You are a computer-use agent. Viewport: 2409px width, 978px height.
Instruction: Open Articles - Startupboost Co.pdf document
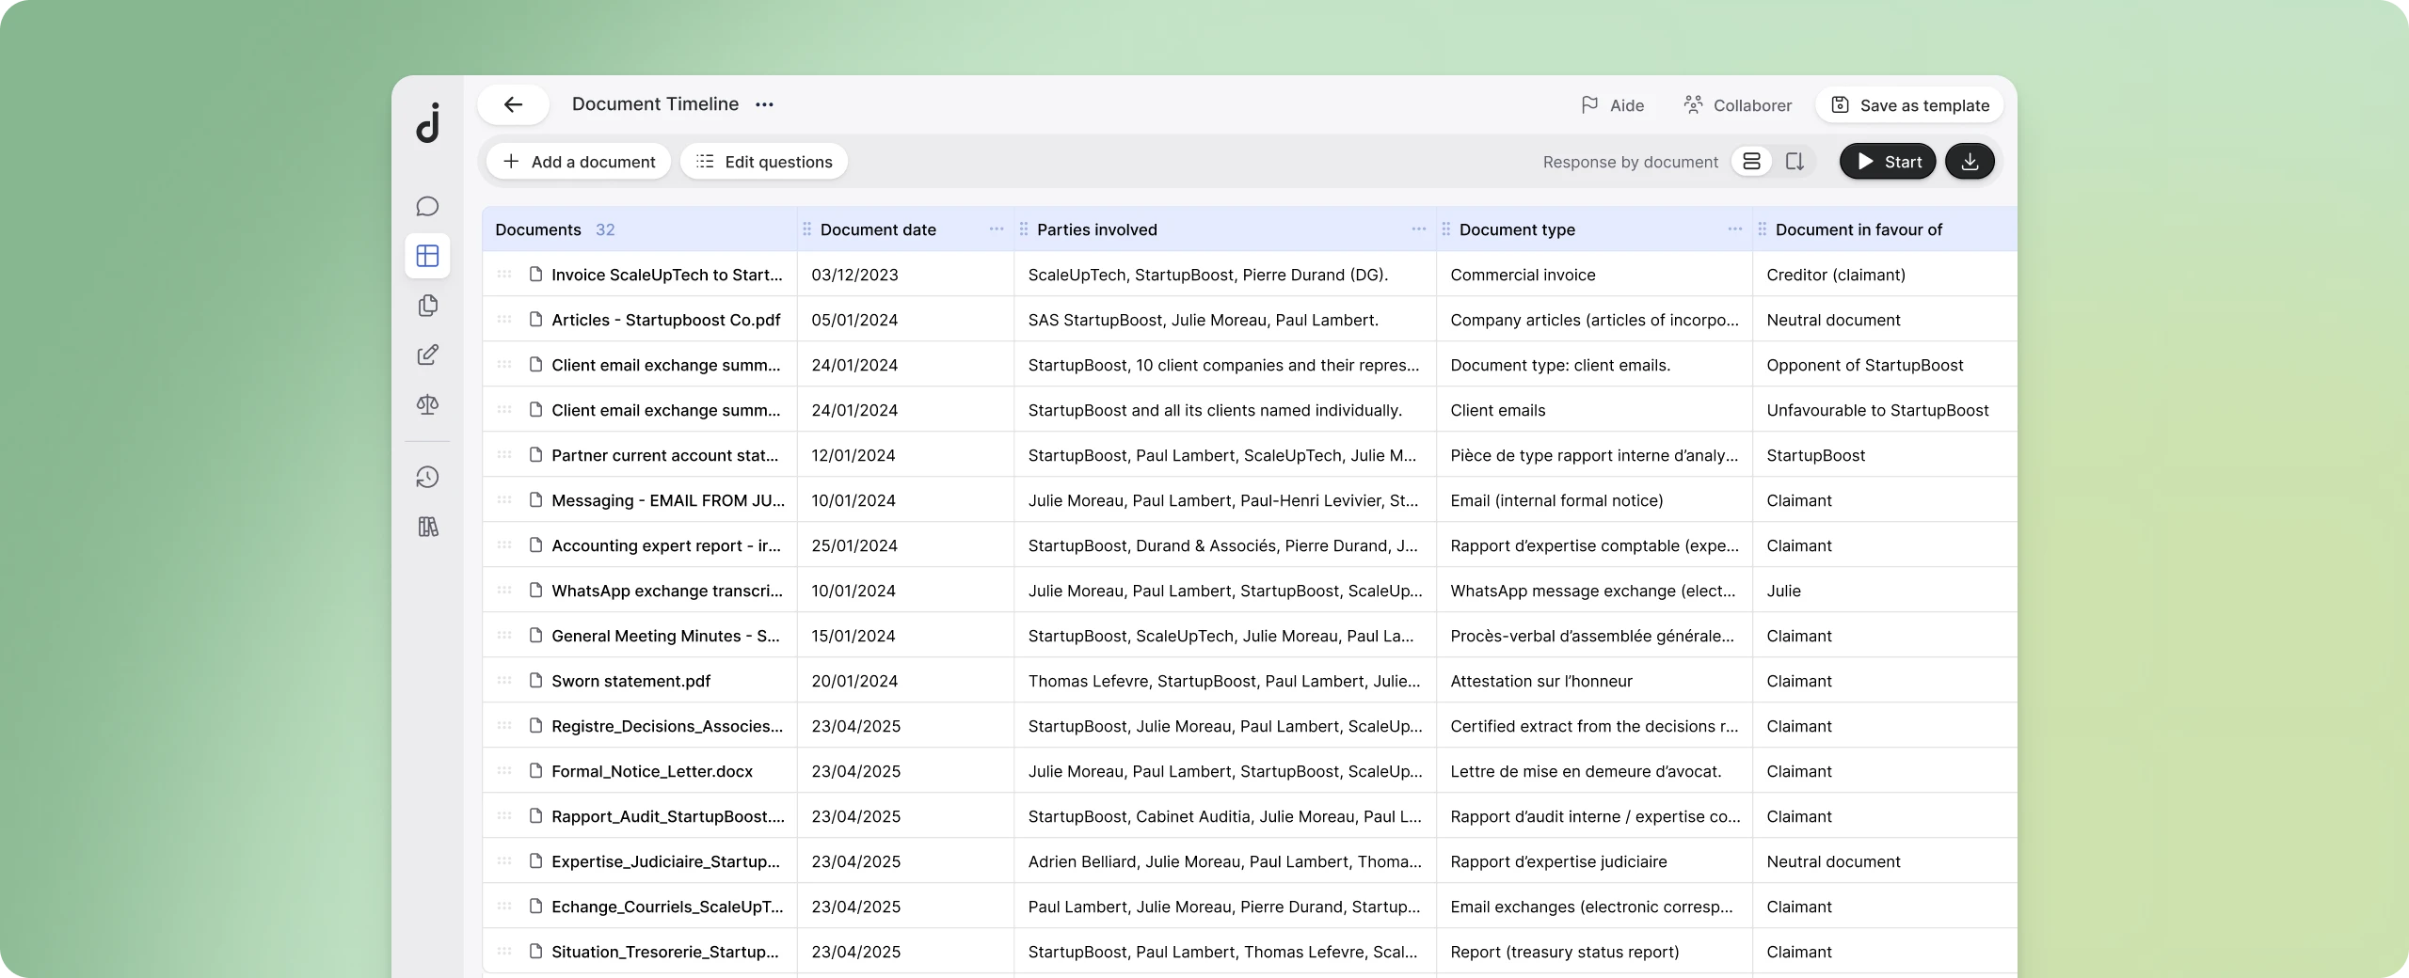tap(665, 320)
